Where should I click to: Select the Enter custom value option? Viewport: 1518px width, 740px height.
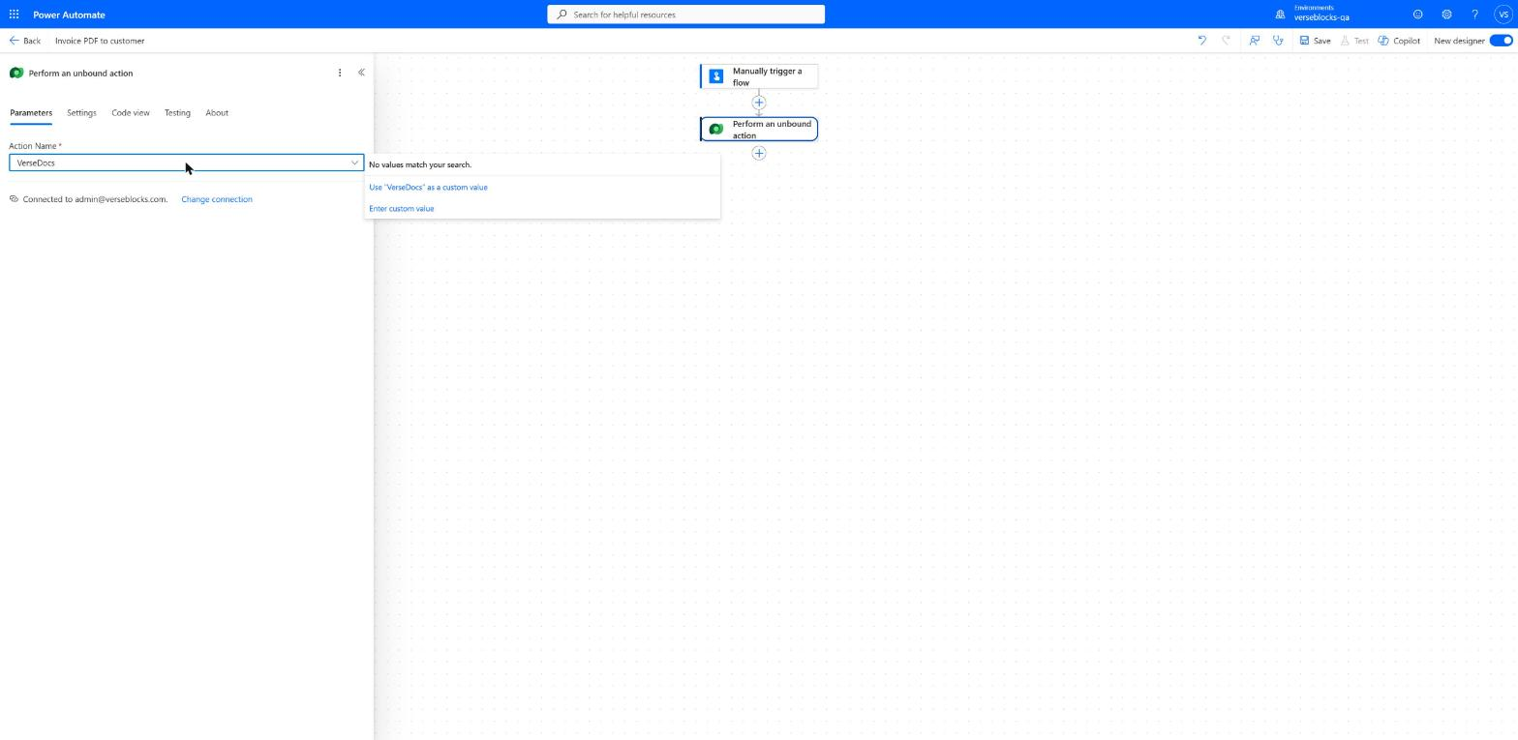click(401, 209)
